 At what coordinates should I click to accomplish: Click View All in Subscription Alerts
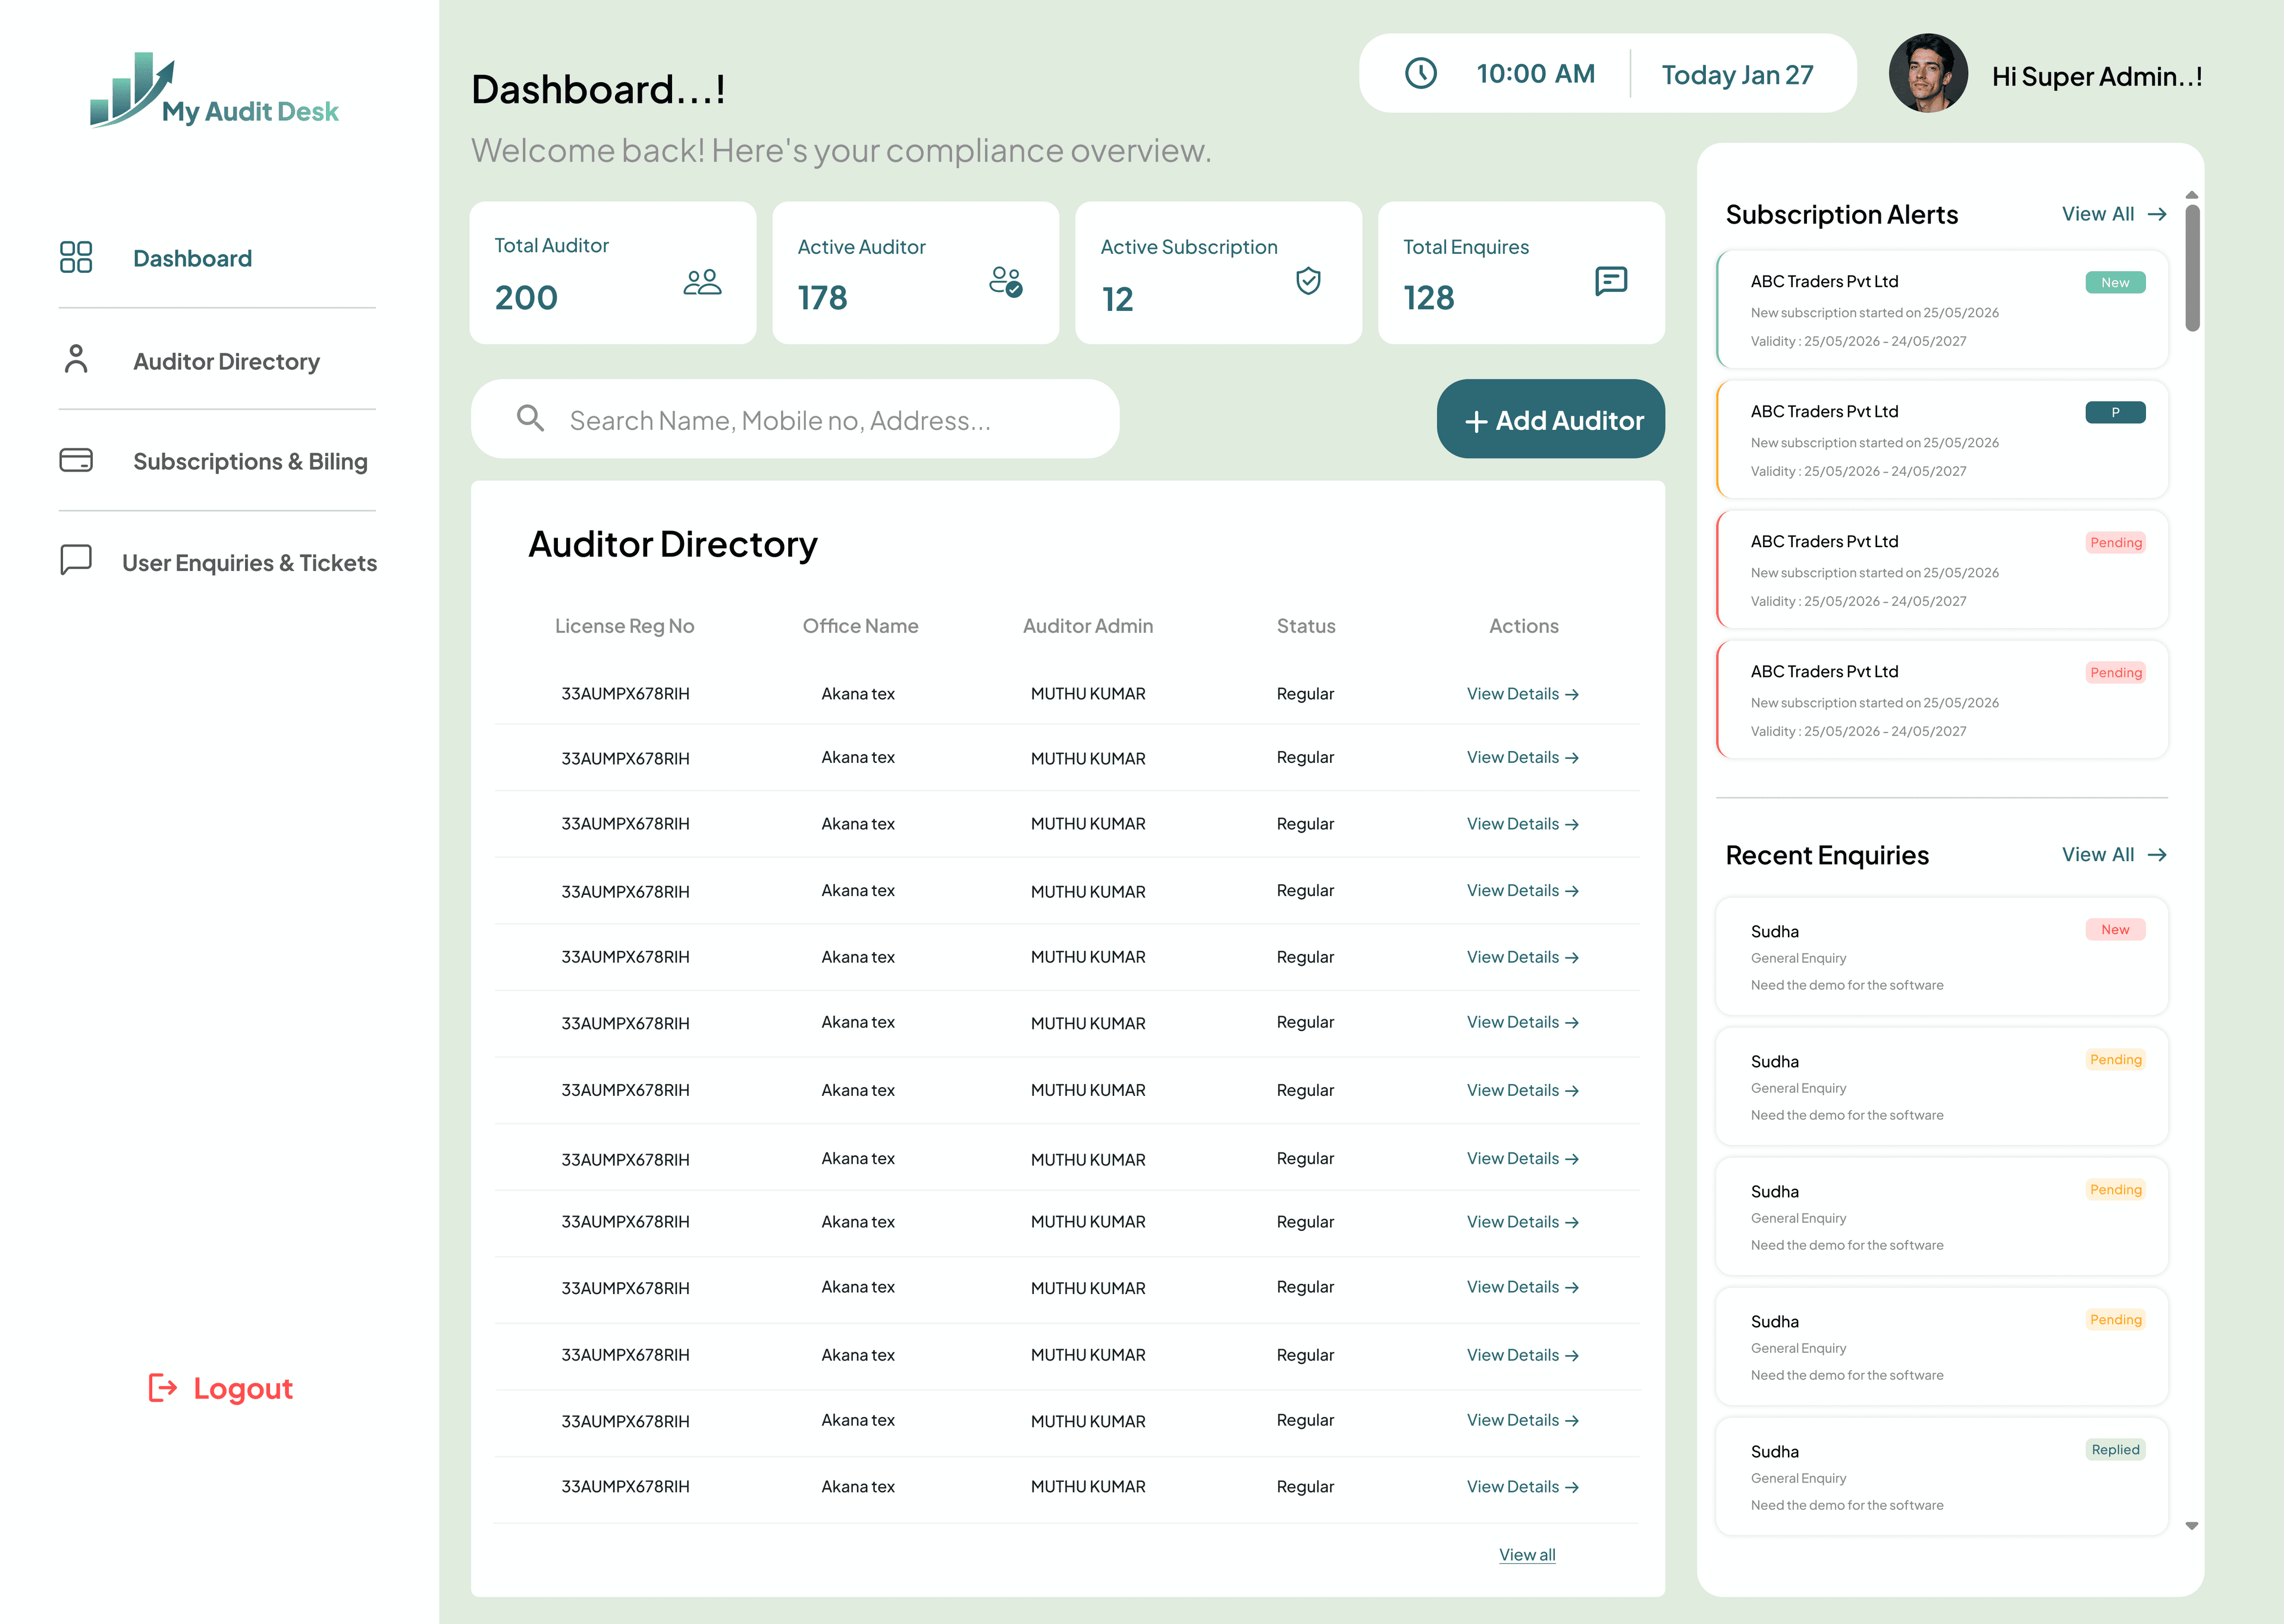pyautogui.click(x=2098, y=214)
